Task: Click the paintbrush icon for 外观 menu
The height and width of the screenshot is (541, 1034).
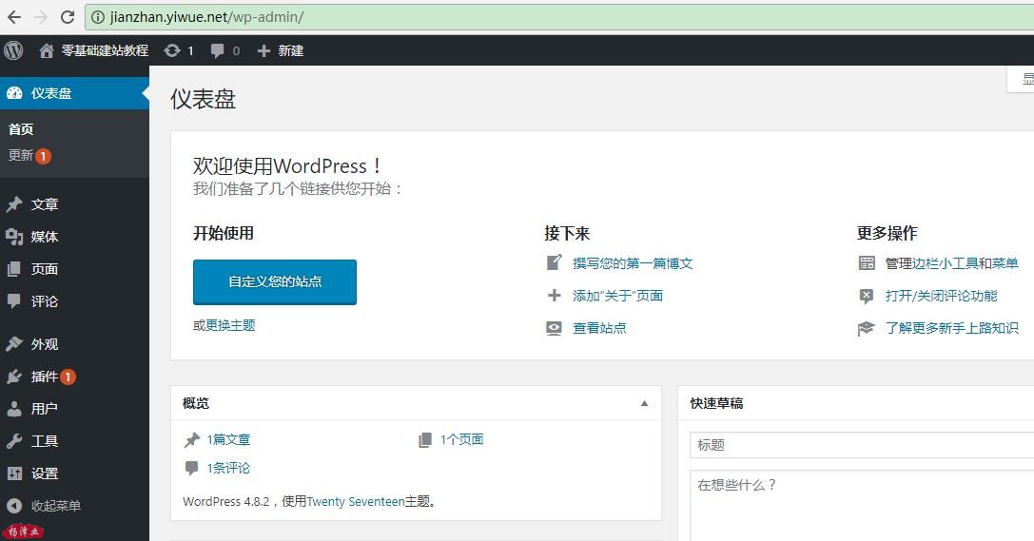Action: (x=14, y=344)
